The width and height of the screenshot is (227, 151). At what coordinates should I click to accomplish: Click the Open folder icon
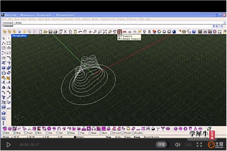[x=46, y=32]
